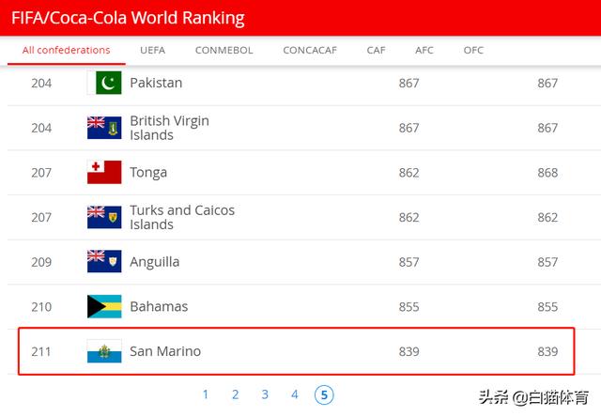Click the current page 5 indicator
601x417 pixels.
pos(324,394)
